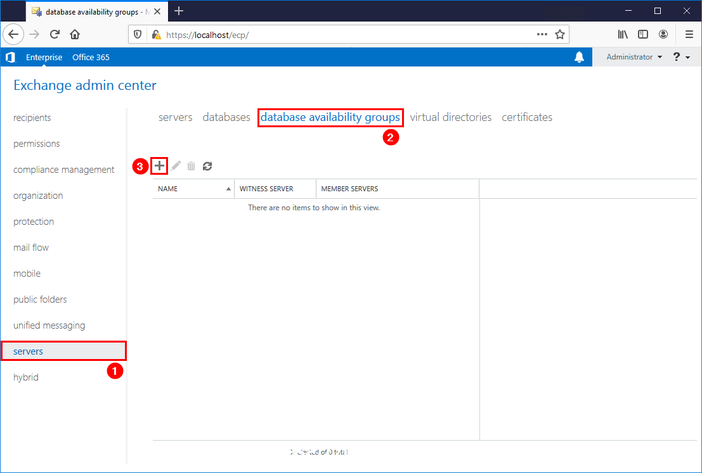Open a new browser tab
The height and width of the screenshot is (473, 702).
point(179,11)
